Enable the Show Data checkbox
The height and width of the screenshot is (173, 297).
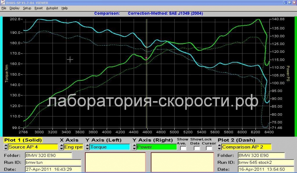197,148
